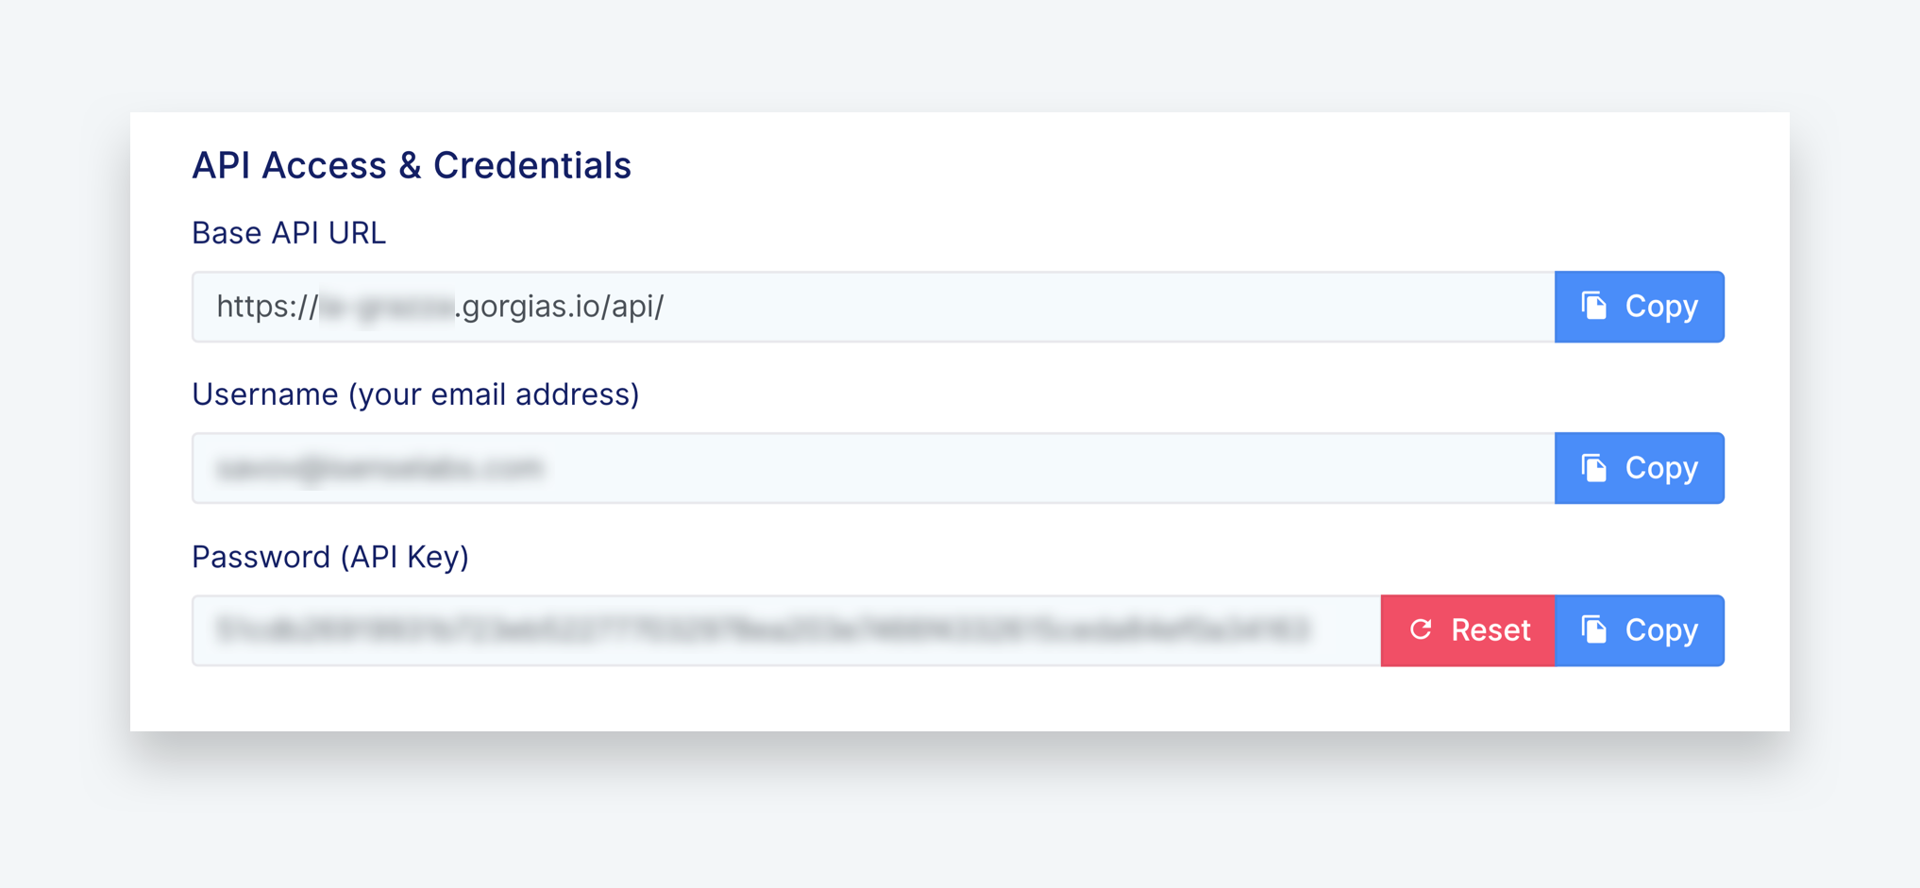
Task: Click the "Base API URL" label
Action: (289, 233)
